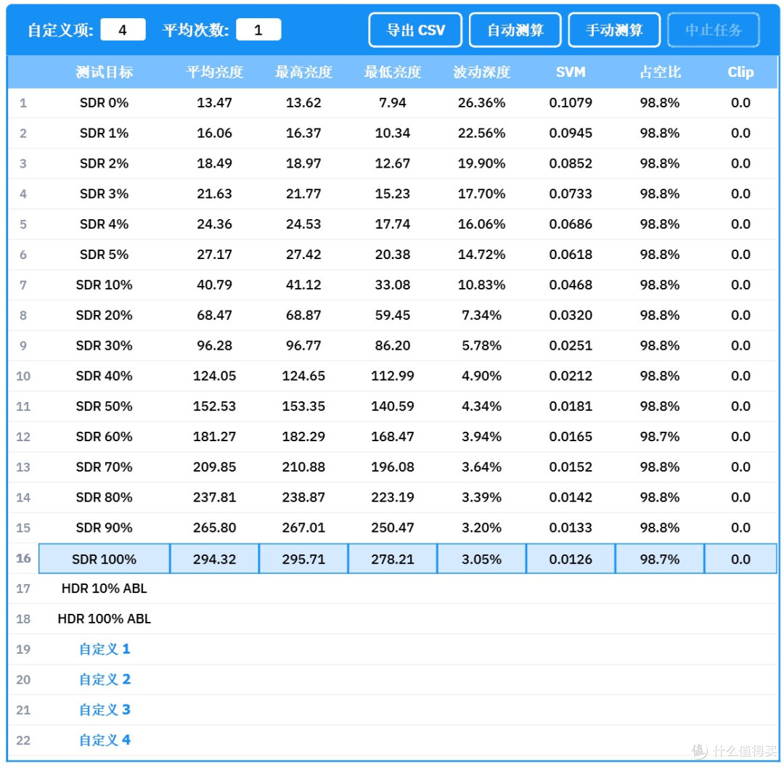This screenshot has width=784, height=767.
Task: Click fluctuation depth value 17.70%
Action: pos(481,194)
